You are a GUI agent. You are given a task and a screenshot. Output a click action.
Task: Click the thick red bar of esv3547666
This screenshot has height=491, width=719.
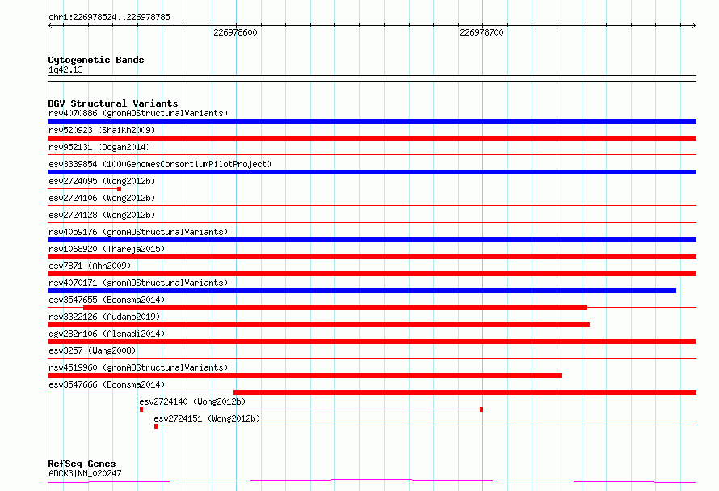click(465, 392)
